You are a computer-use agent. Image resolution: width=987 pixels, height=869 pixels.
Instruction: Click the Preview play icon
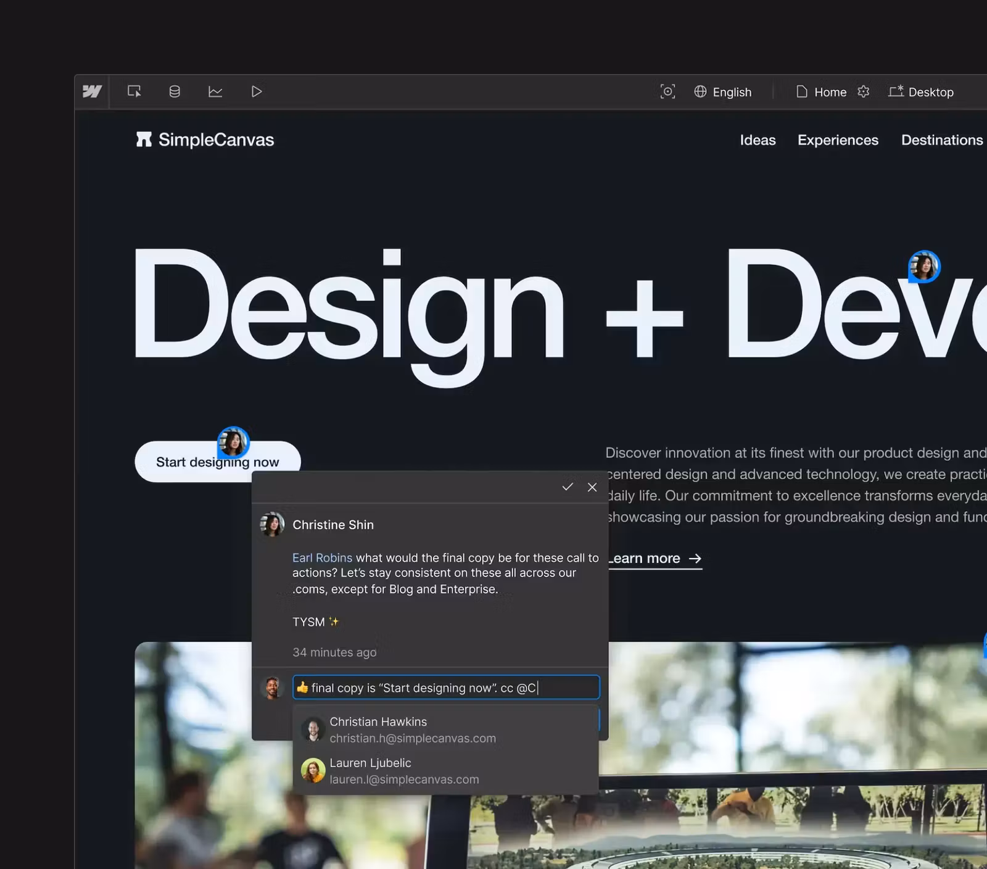pos(257,91)
